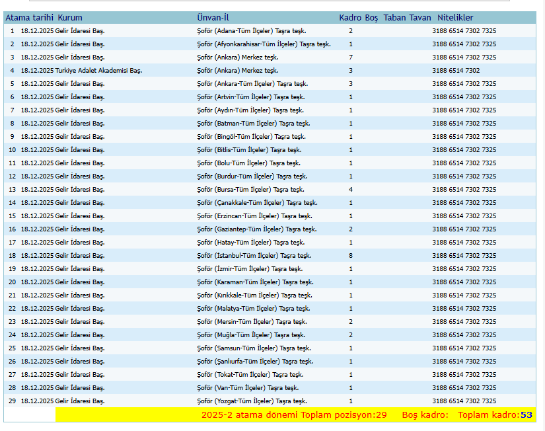The height and width of the screenshot is (431, 545).
Task: Select Şoför (Samsun-Tüm İlçeler) entry
Action: tap(254, 348)
